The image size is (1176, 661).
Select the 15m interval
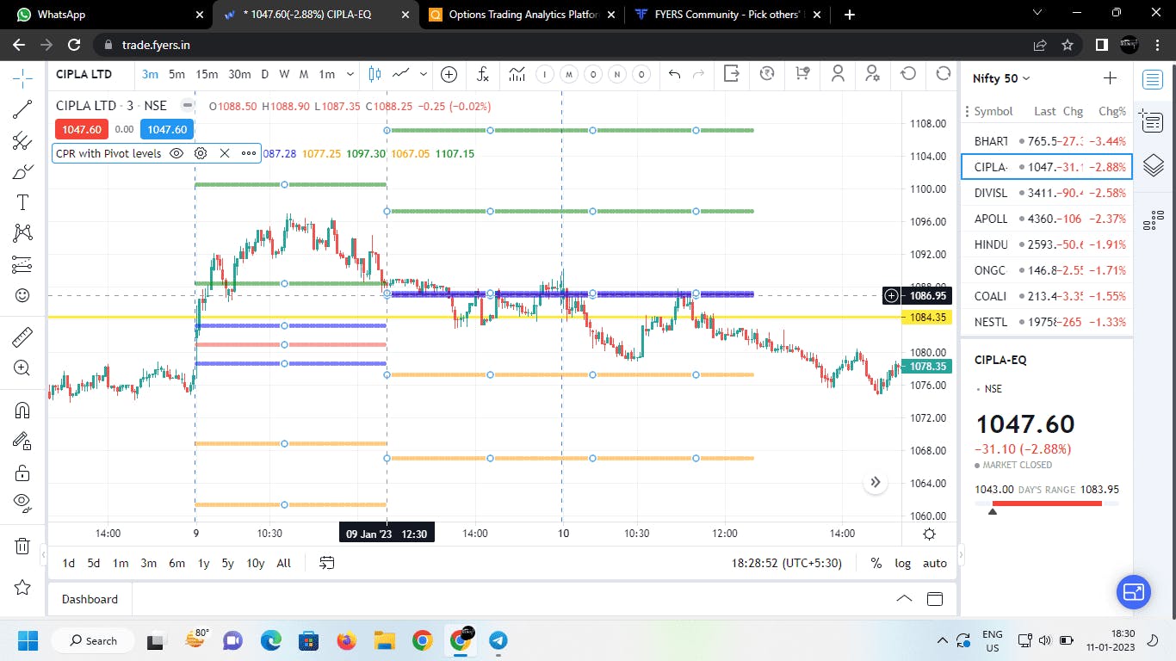pos(207,75)
